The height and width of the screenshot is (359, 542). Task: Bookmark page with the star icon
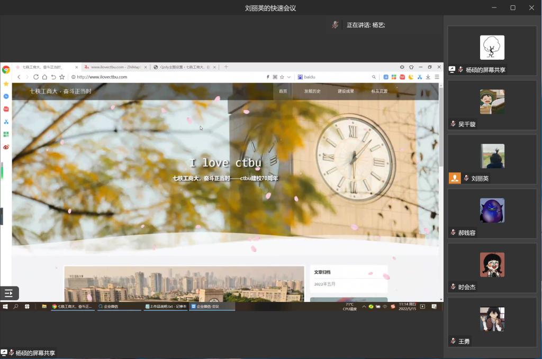click(x=62, y=77)
